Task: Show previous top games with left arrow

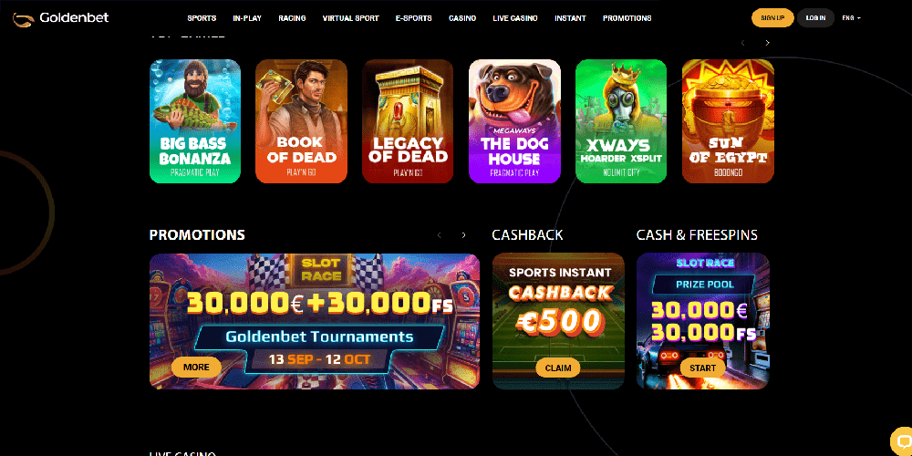Action: click(742, 43)
